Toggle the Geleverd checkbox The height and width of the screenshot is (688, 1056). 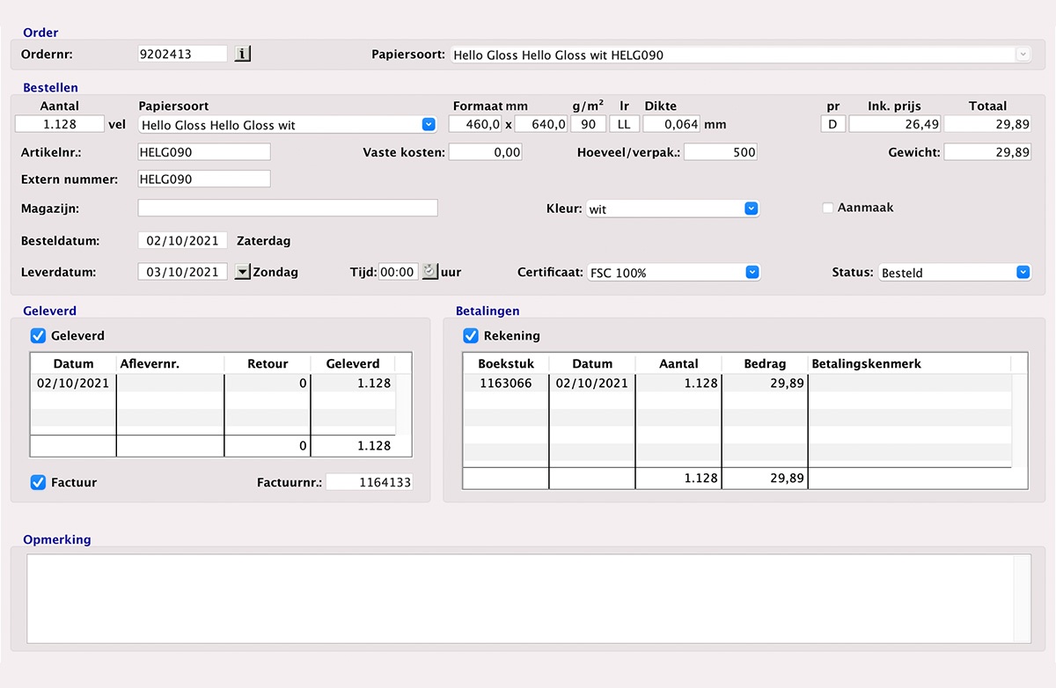pyautogui.click(x=38, y=335)
